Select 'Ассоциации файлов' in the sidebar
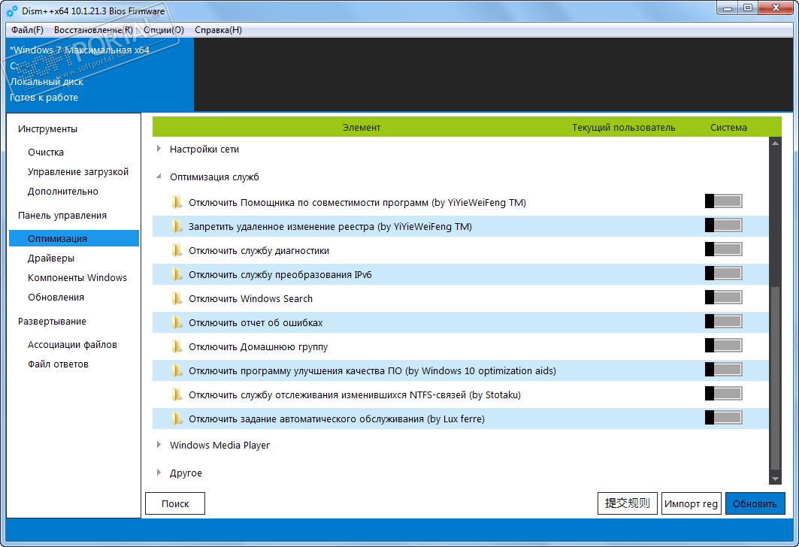This screenshot has height=547, width=799. 72,345
